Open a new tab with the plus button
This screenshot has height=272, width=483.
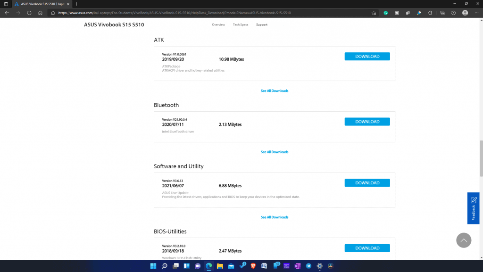pyautogui.click(x=76, y=4)
